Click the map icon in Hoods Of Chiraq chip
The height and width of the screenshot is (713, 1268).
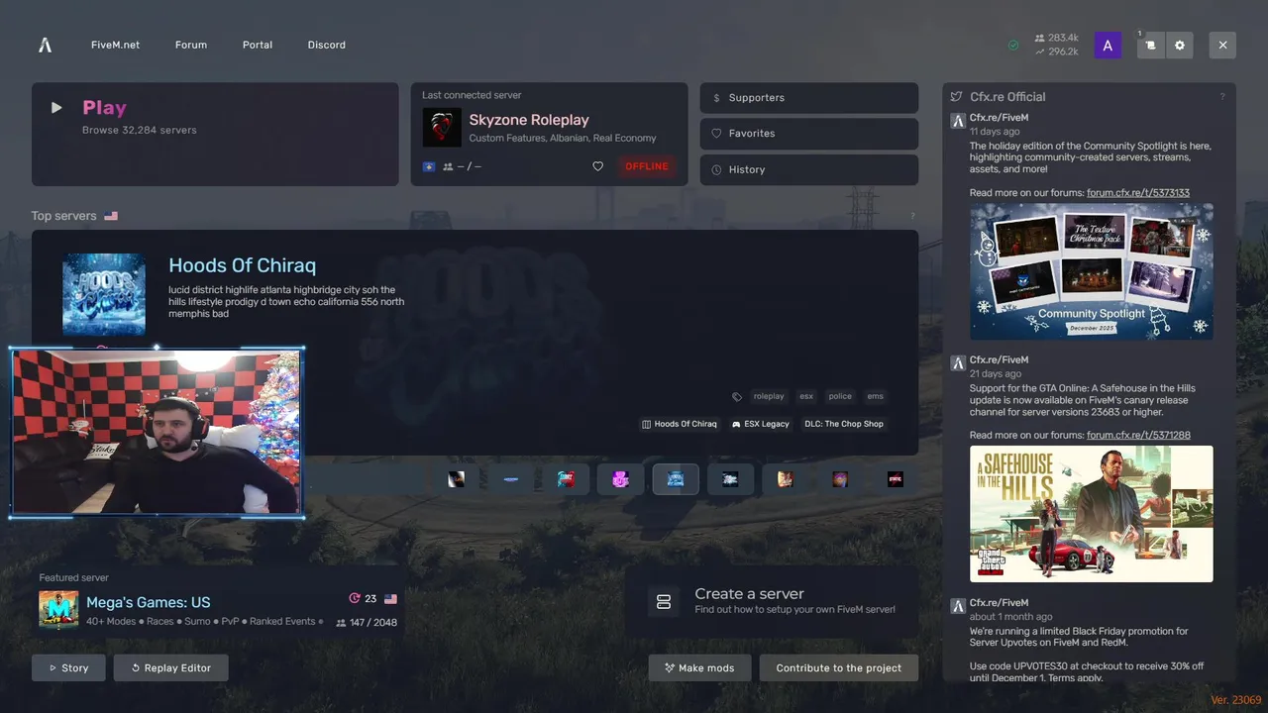click(647, 424)
